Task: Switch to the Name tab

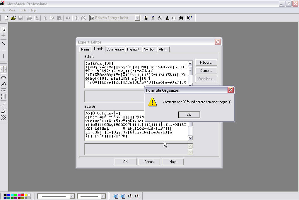Action: pos(85,49)
